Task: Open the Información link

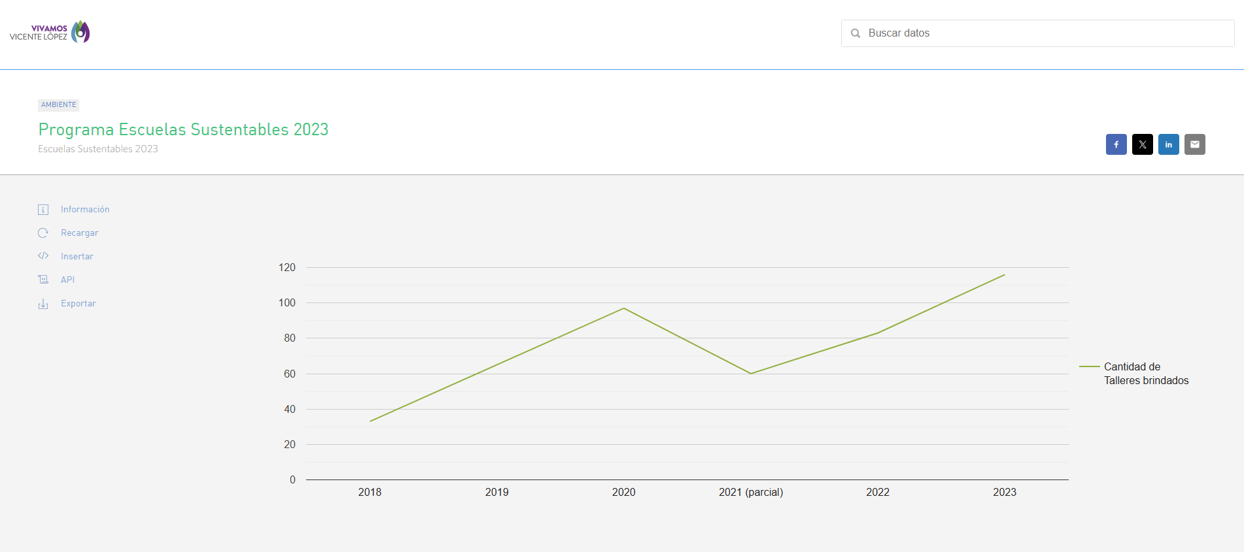Action: tap(85, 210)
